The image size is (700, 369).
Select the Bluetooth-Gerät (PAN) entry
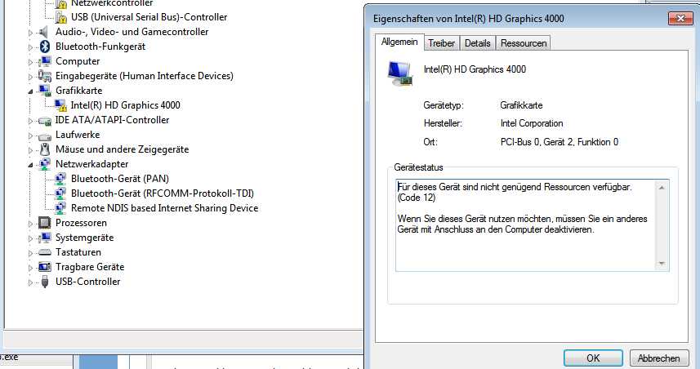[120, 179]
